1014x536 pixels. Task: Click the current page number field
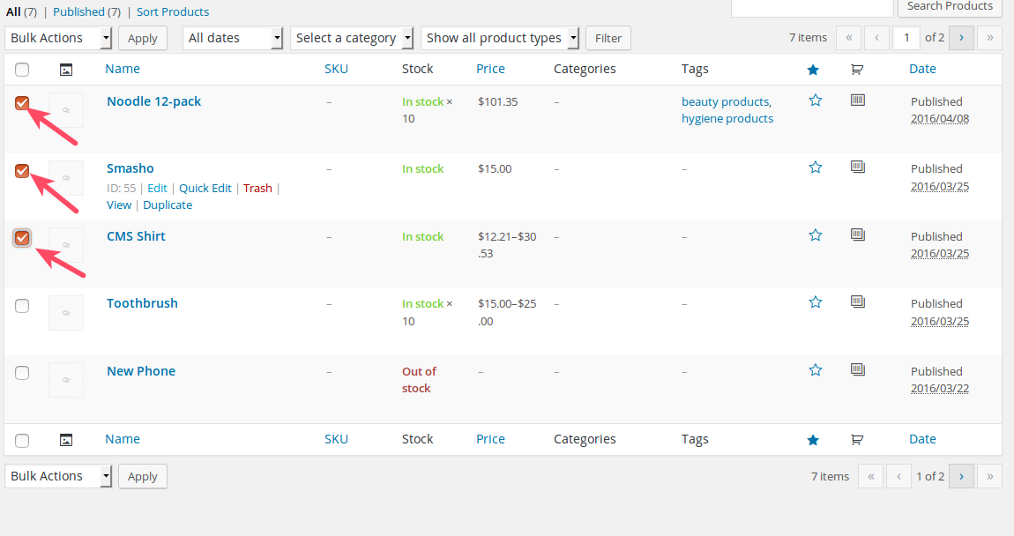[906, 38]
